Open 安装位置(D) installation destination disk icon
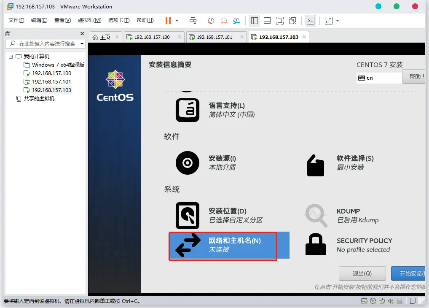The image size is (429, 308). (x=188, y=215)
